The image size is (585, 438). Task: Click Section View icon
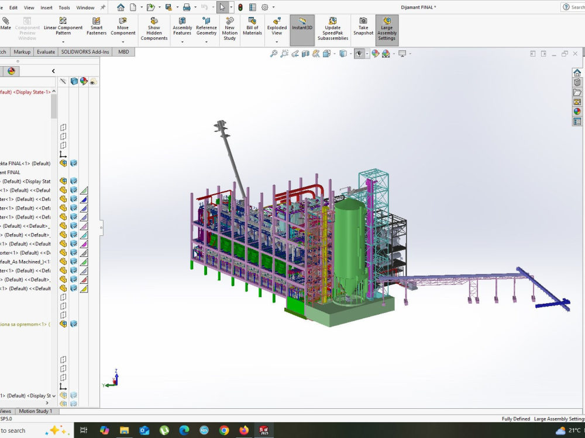tap(305, 54)
